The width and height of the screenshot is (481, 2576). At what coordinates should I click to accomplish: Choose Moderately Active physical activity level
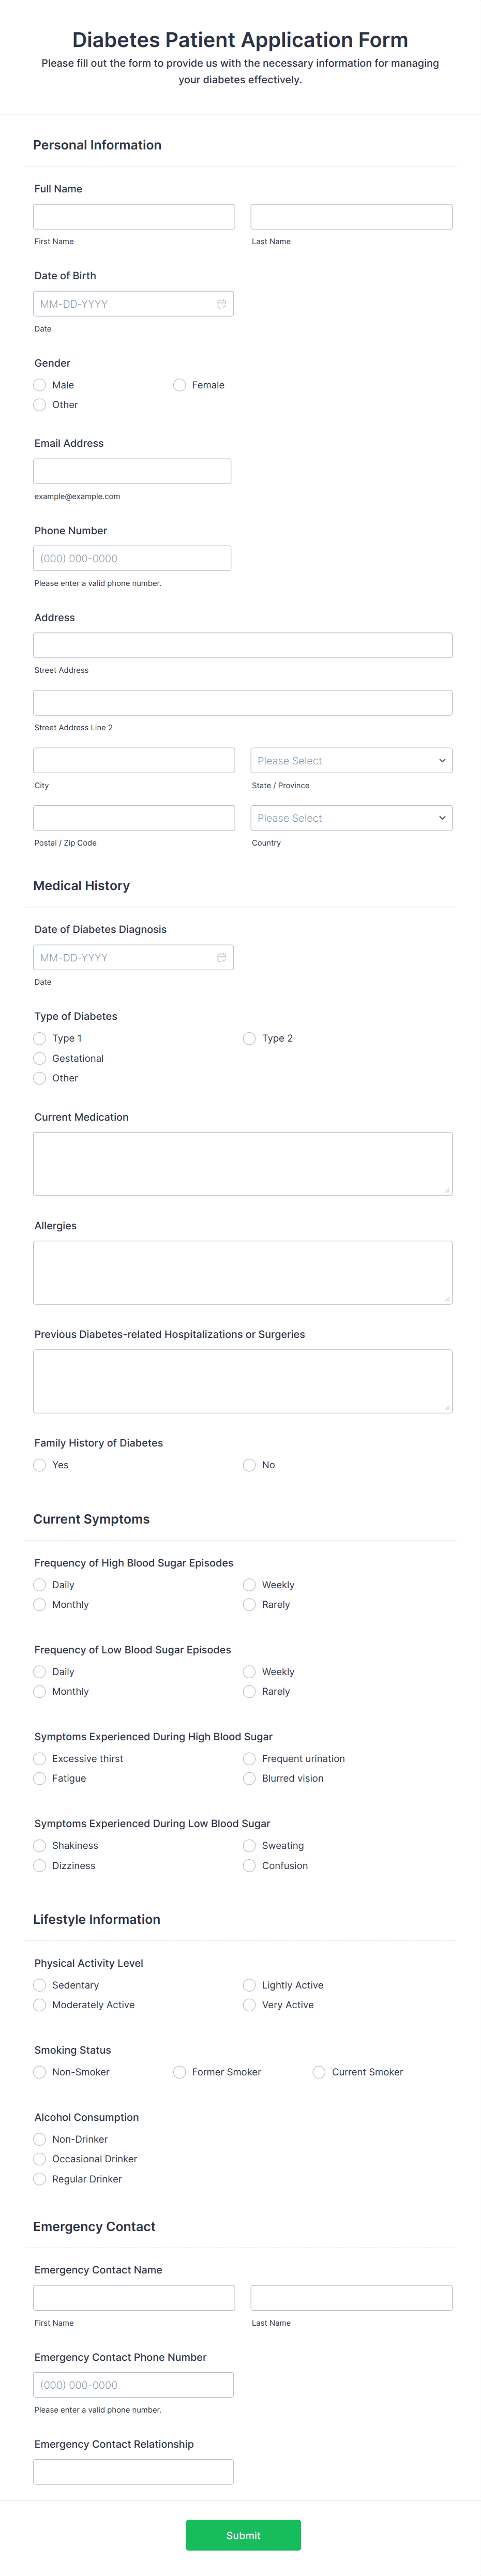pyautogui.click(x=39, y=2004)
